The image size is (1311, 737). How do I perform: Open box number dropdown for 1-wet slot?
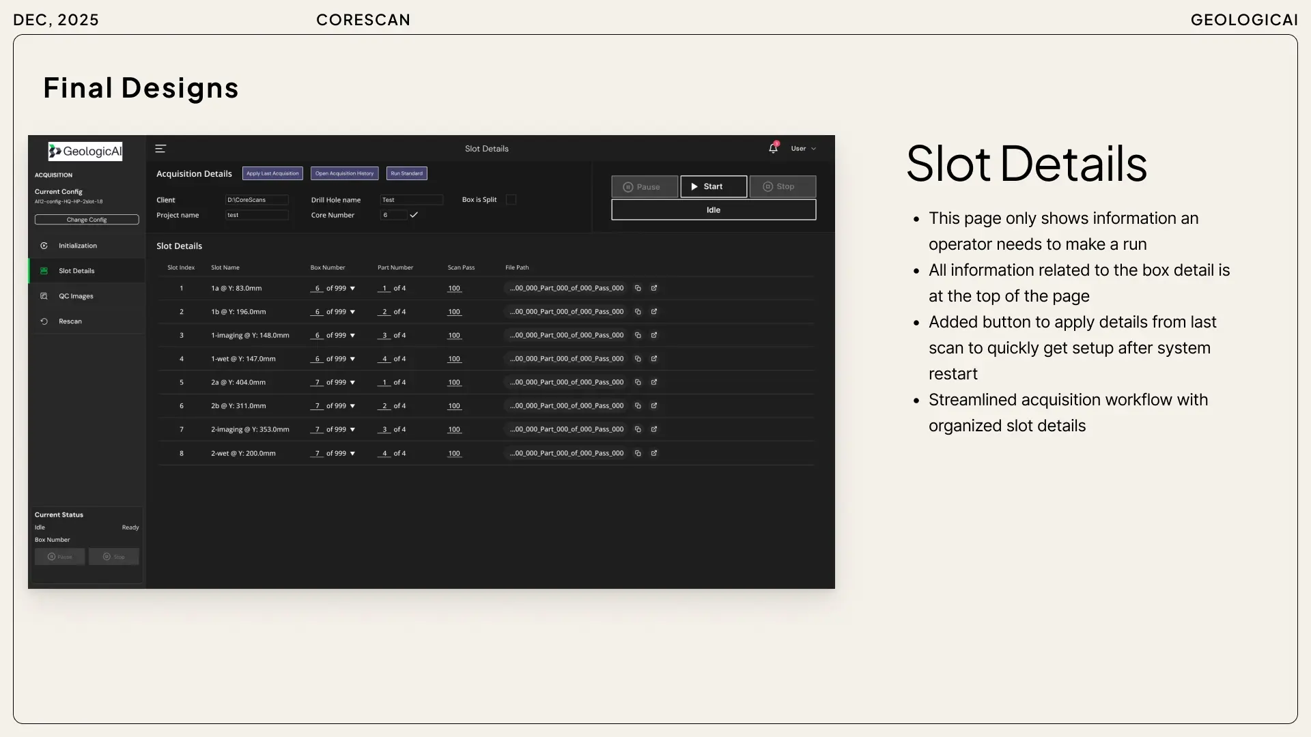352,359
